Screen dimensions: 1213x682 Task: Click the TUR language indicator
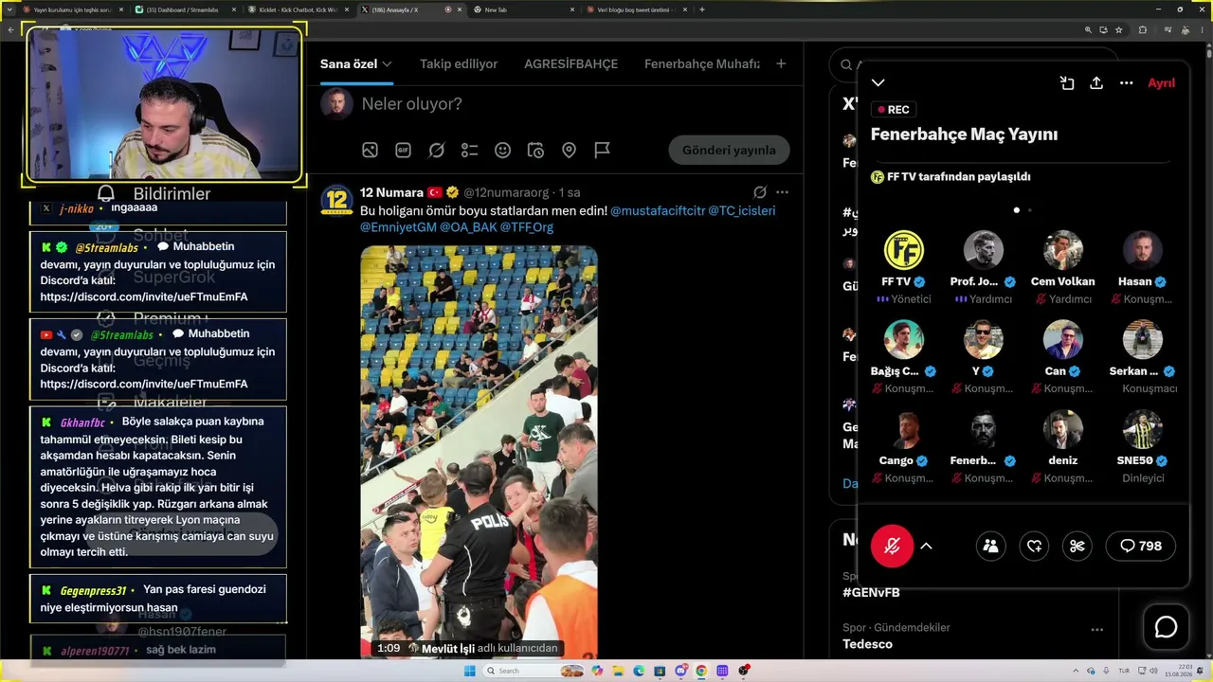pyautogui.click(x=1122, y=671)
